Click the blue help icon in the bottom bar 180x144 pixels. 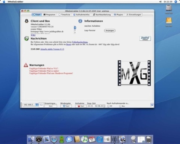click(x=152, y=105)
